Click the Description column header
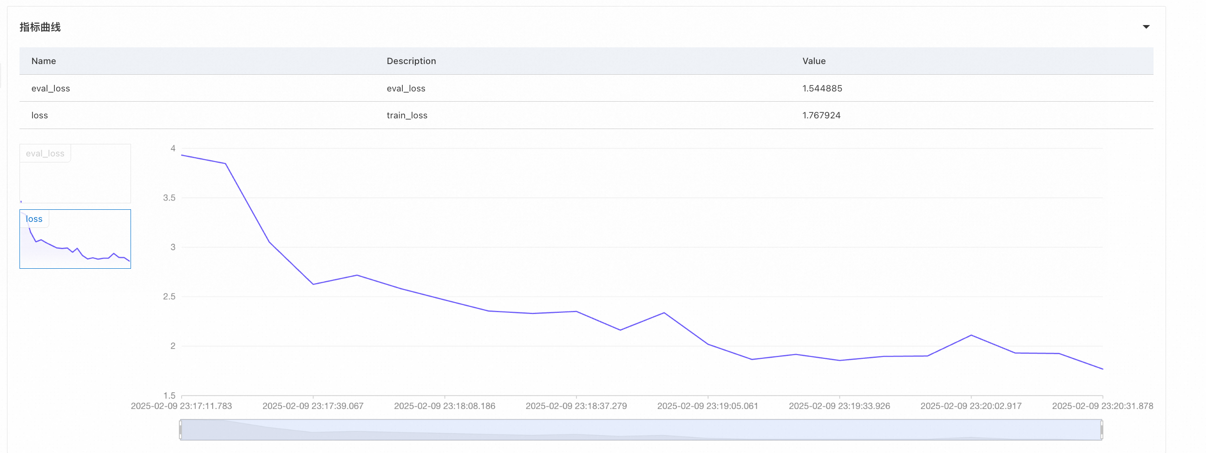Screen dimensions: 1206x453 click(411, 61)
